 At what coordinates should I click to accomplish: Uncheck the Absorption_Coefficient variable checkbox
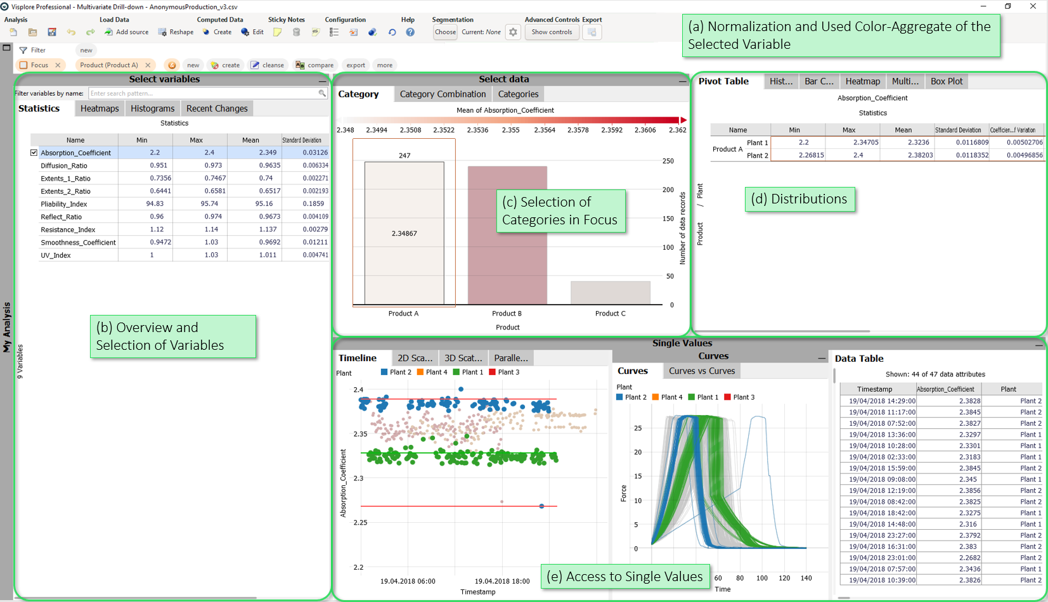34,153
